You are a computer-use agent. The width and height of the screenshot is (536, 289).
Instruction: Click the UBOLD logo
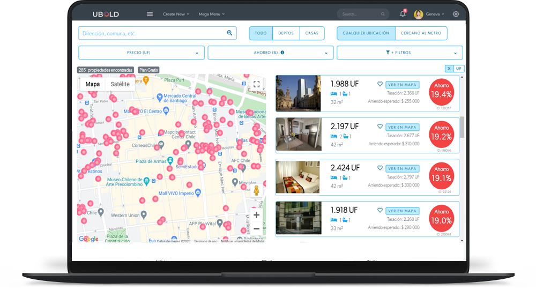[x=106, y=14]
